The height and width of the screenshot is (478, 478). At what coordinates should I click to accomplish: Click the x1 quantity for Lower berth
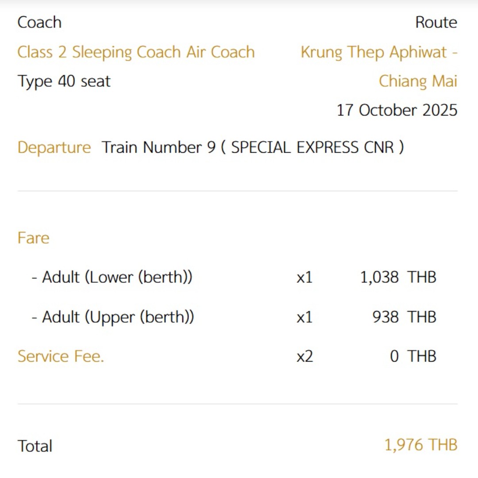coord(305,278)
